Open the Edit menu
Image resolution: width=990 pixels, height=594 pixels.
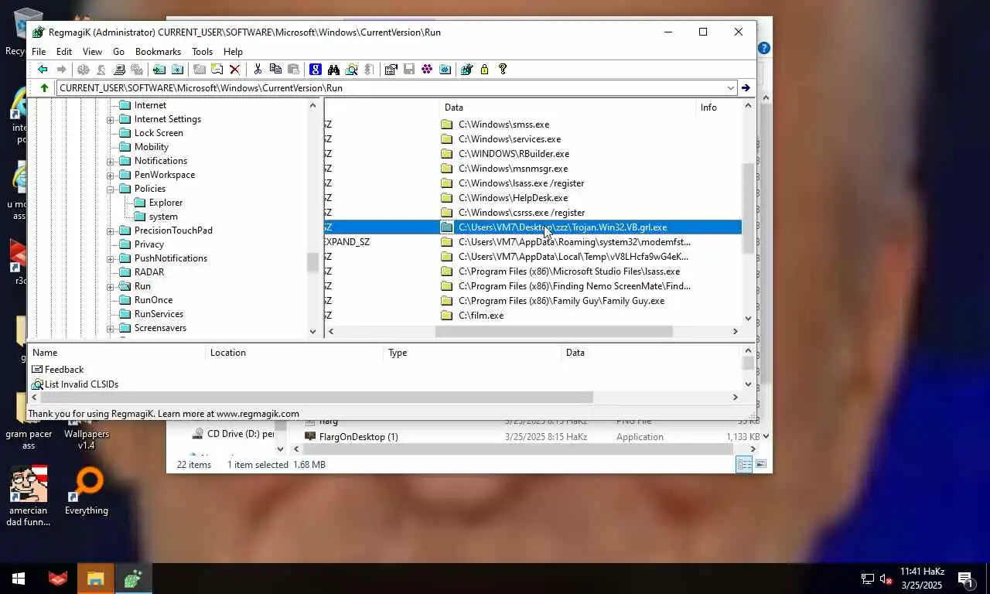point(64,52)
